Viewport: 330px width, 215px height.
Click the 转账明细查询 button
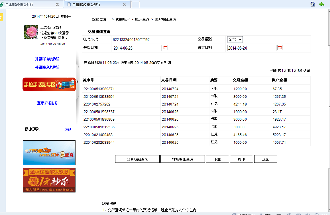(182, 159)
